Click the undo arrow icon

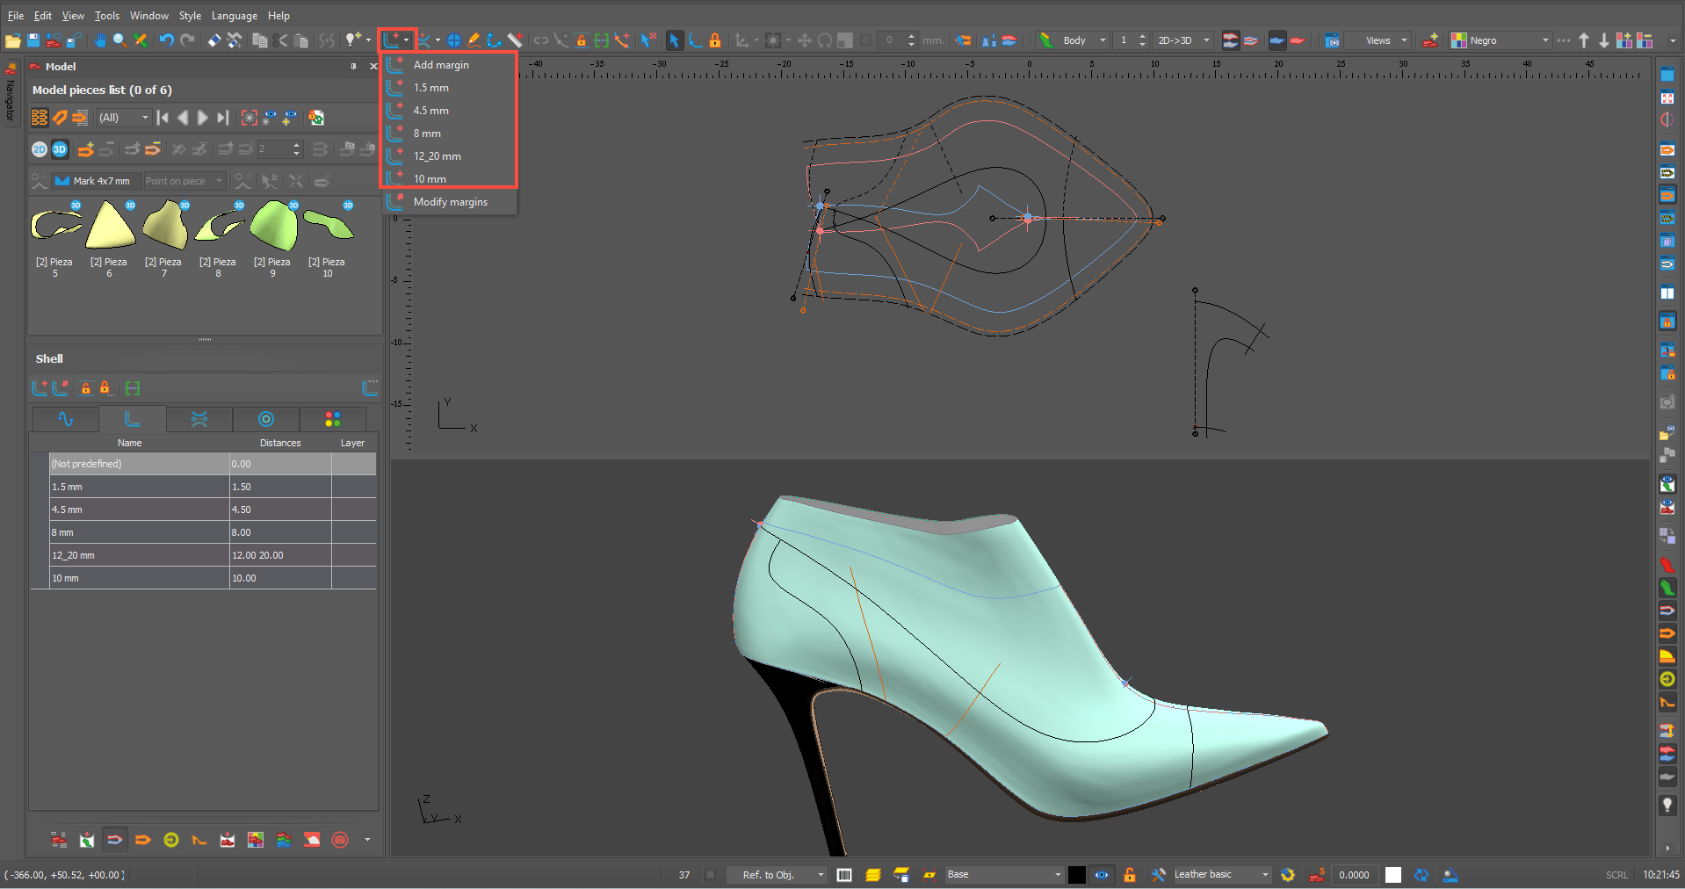click(166, 40)
